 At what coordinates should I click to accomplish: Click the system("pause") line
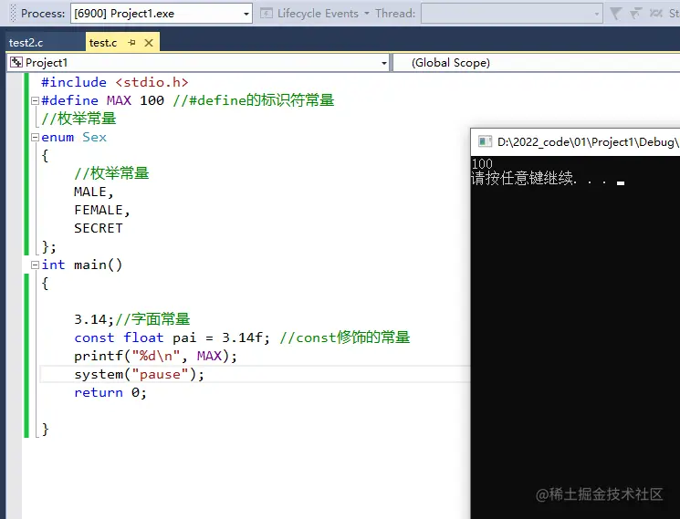[x=139, y=374]
